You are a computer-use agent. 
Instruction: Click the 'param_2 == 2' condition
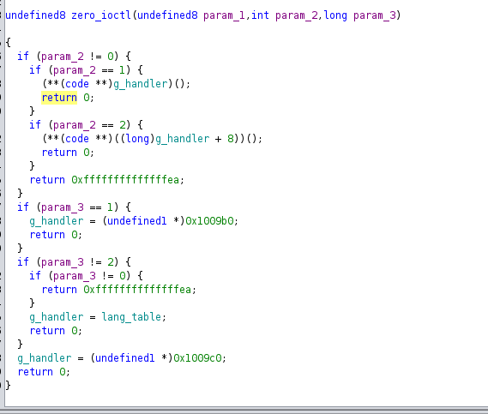tap(89, 125)
